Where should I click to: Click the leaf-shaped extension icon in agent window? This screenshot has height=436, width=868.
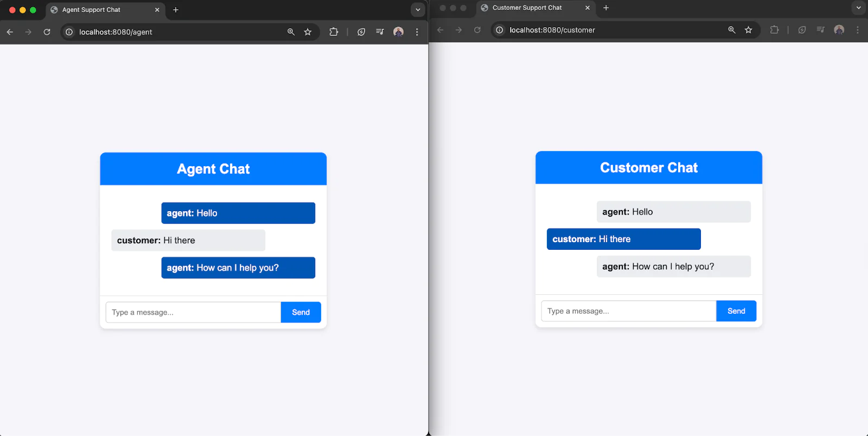coord(361,32)
